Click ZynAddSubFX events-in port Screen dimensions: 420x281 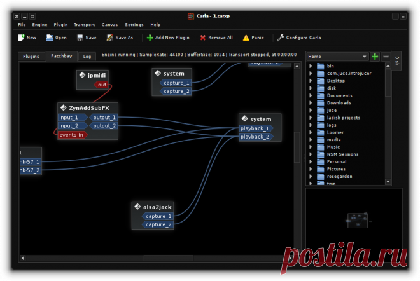[72, 135]
